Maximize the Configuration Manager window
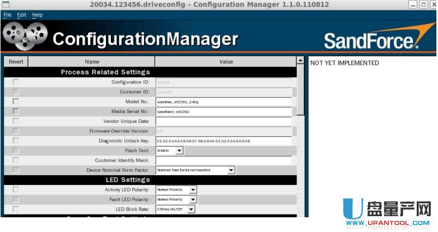Screen dimensions: 438x232 tap(423, 4)
